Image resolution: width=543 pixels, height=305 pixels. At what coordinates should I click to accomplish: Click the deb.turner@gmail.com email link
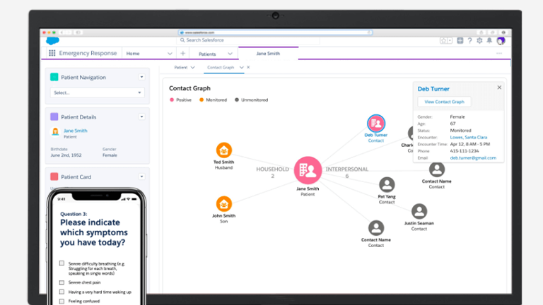point(473,157)
